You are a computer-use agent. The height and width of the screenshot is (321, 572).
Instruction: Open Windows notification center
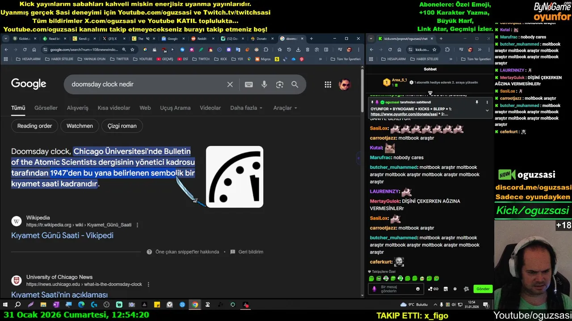click(x=486, y=305)
